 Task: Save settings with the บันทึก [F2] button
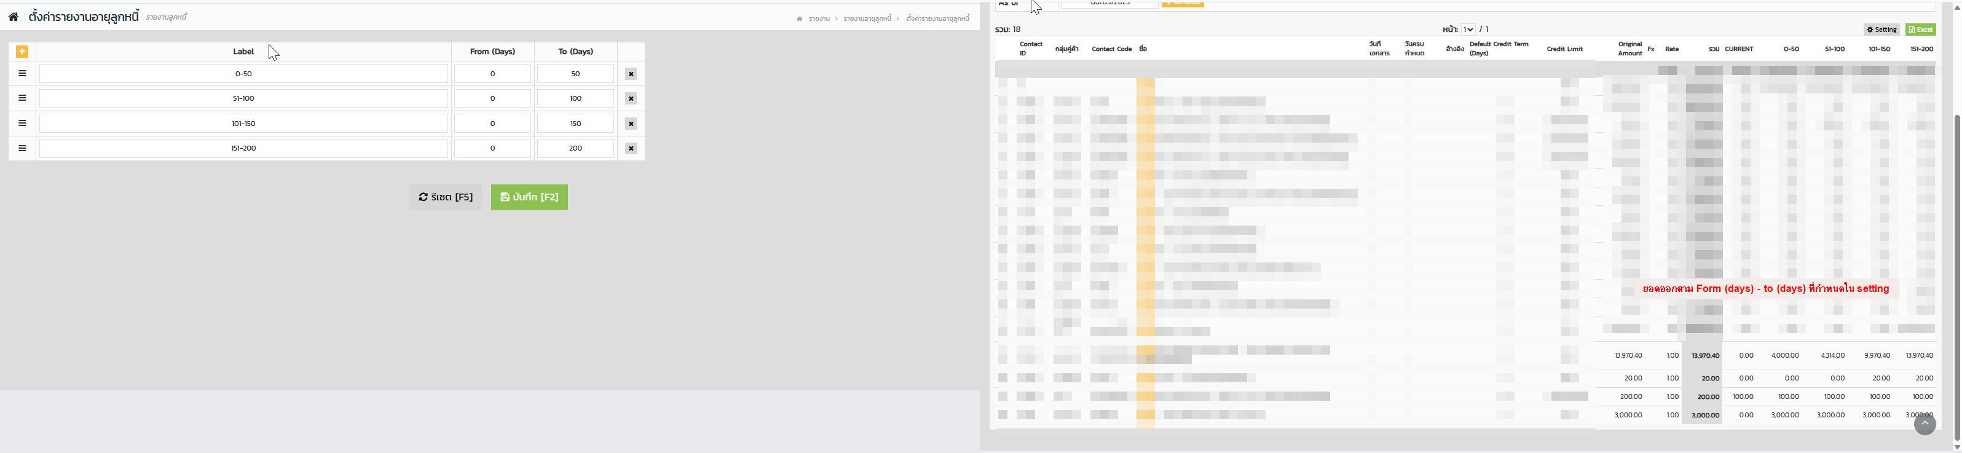pyautogui.click(x=529, y=197)
